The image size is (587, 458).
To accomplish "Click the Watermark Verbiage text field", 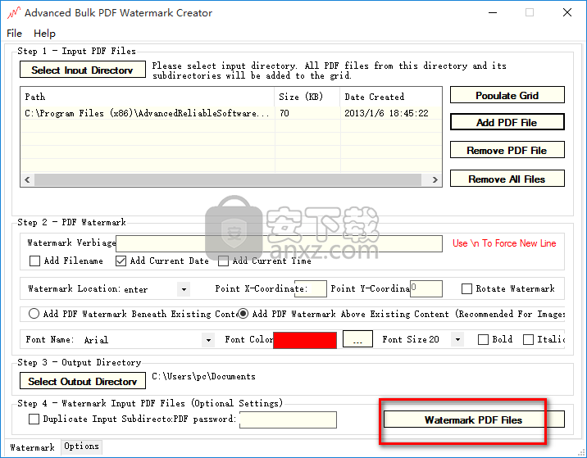I will (279, 243).
